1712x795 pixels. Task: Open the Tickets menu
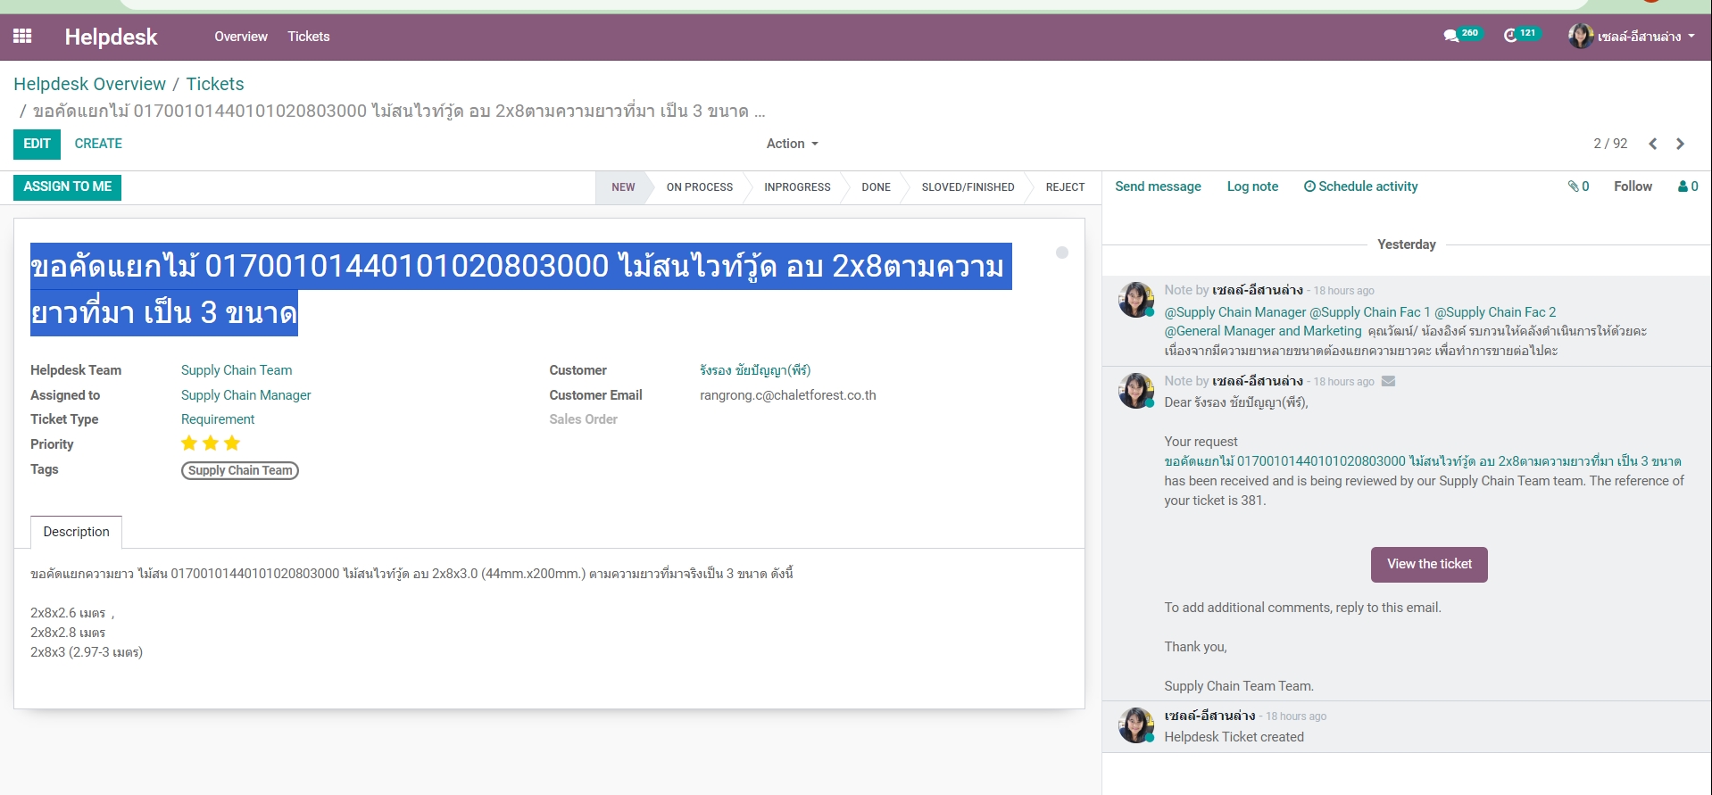pos(308,37)
